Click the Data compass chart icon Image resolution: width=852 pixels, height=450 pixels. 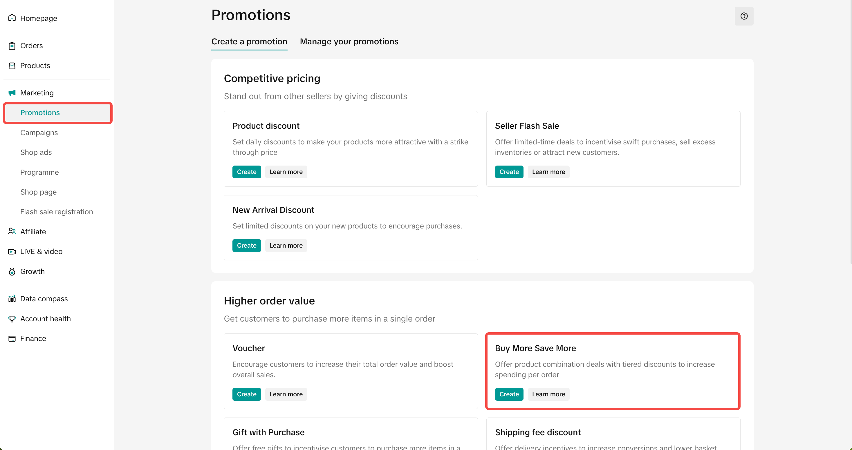point(12,299)
